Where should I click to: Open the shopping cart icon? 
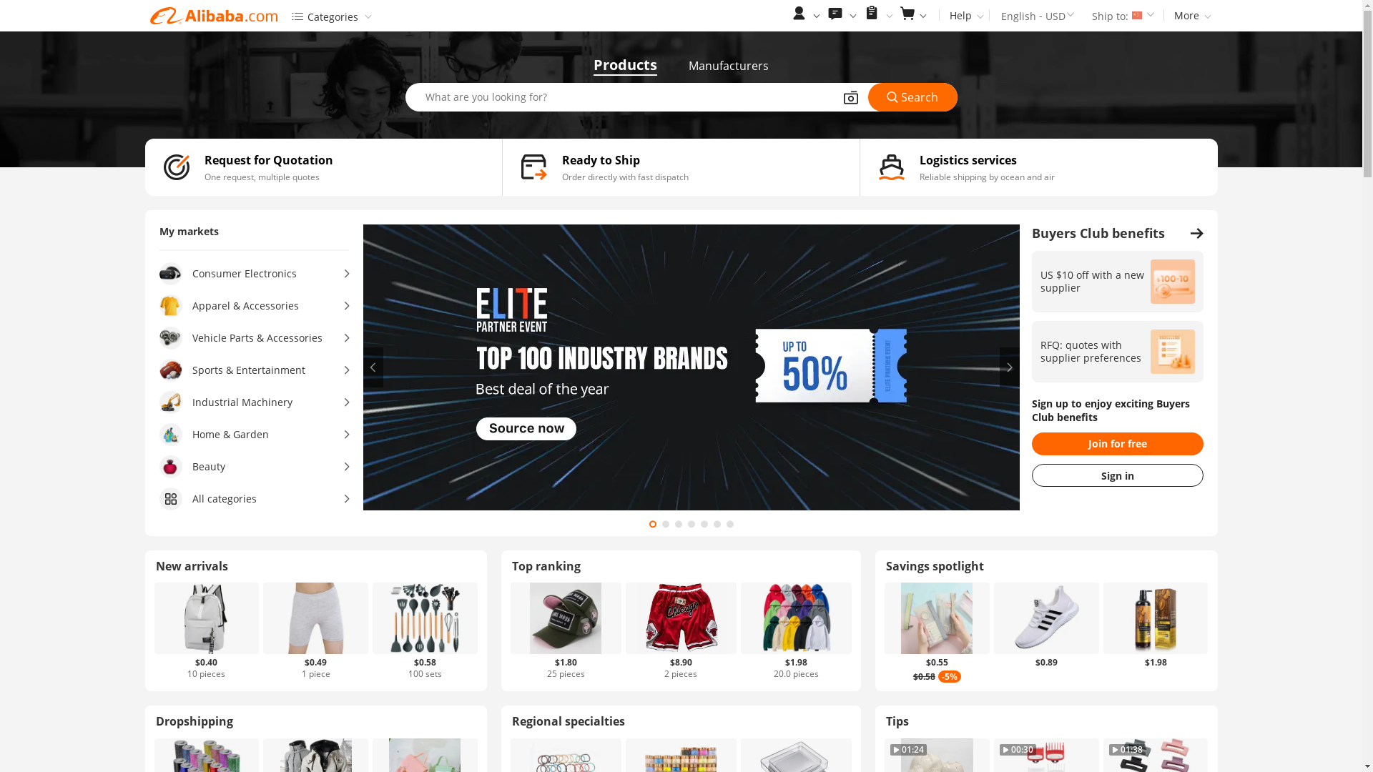click(907, 14)
